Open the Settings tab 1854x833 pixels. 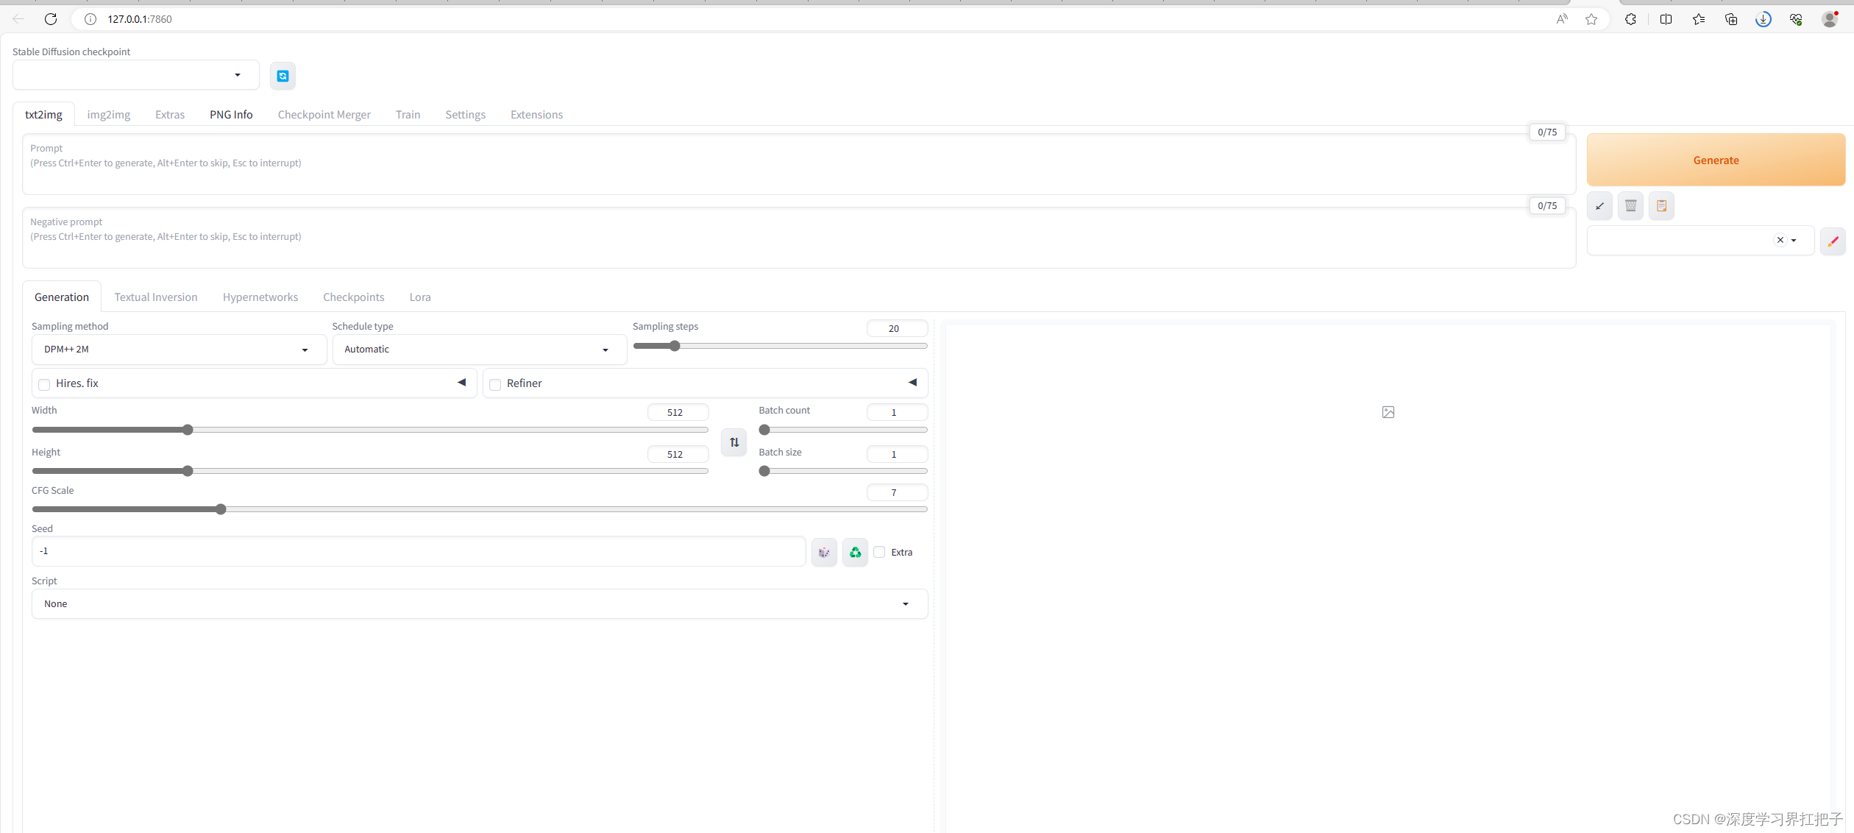pyautogui.click(x=465, y=115)
